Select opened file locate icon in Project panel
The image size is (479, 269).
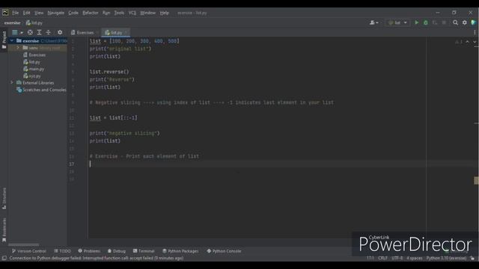point(30,32)
